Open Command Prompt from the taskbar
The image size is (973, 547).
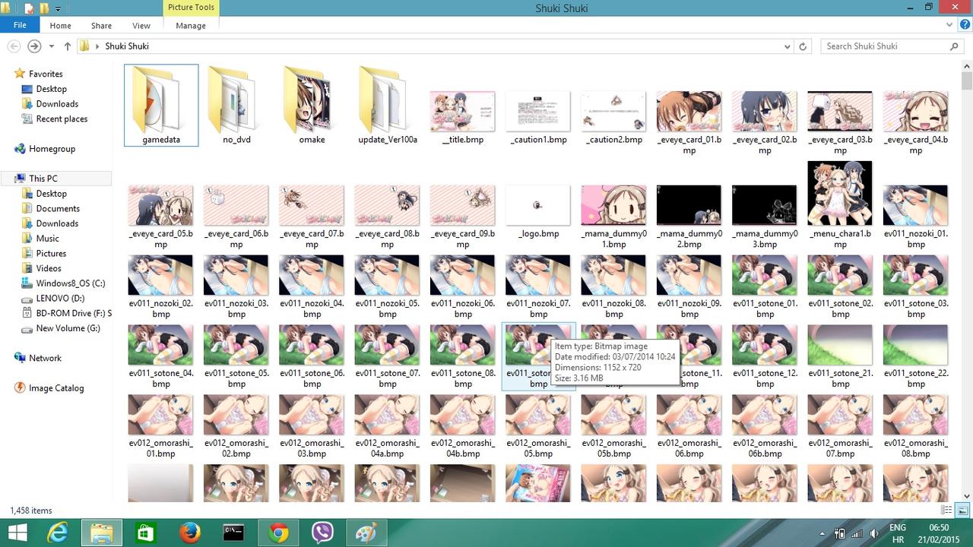[x=234, y=533]
